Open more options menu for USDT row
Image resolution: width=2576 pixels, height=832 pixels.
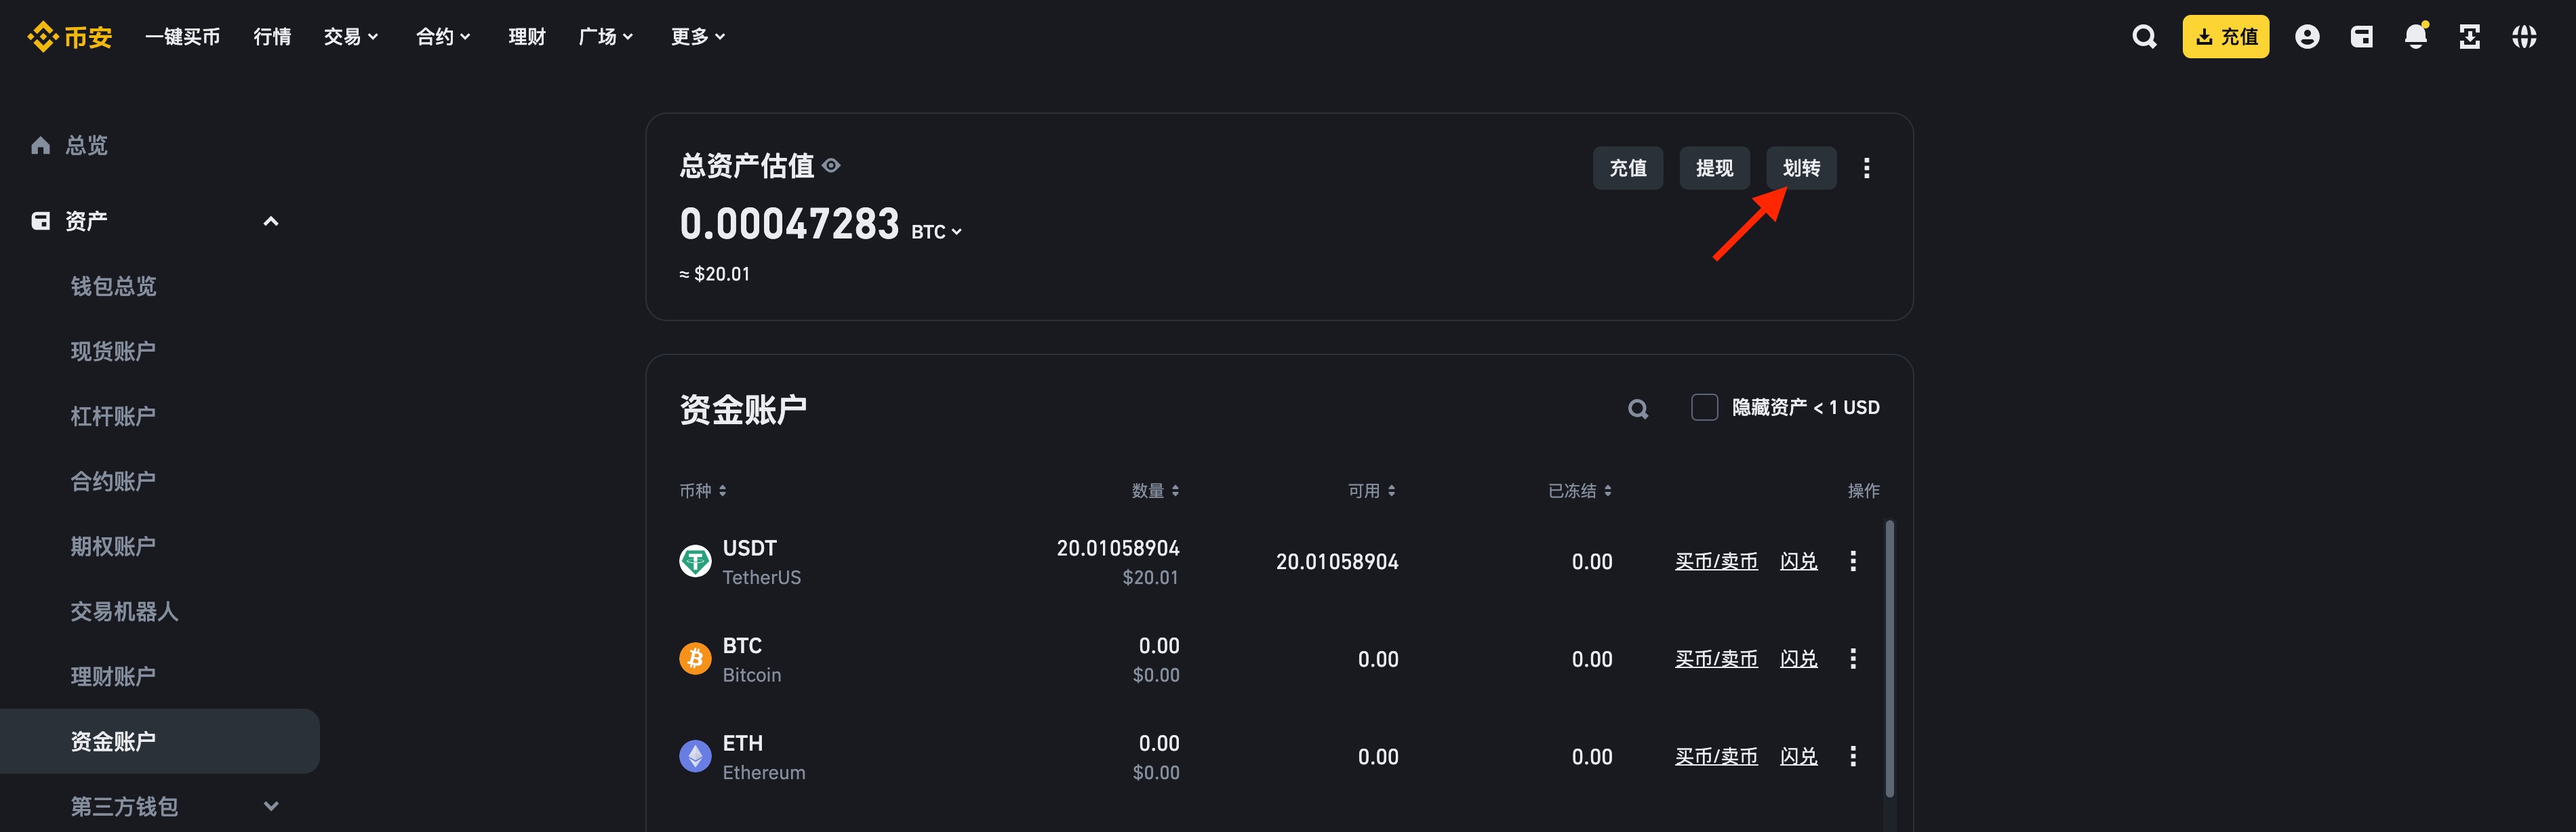(1853, 561)
